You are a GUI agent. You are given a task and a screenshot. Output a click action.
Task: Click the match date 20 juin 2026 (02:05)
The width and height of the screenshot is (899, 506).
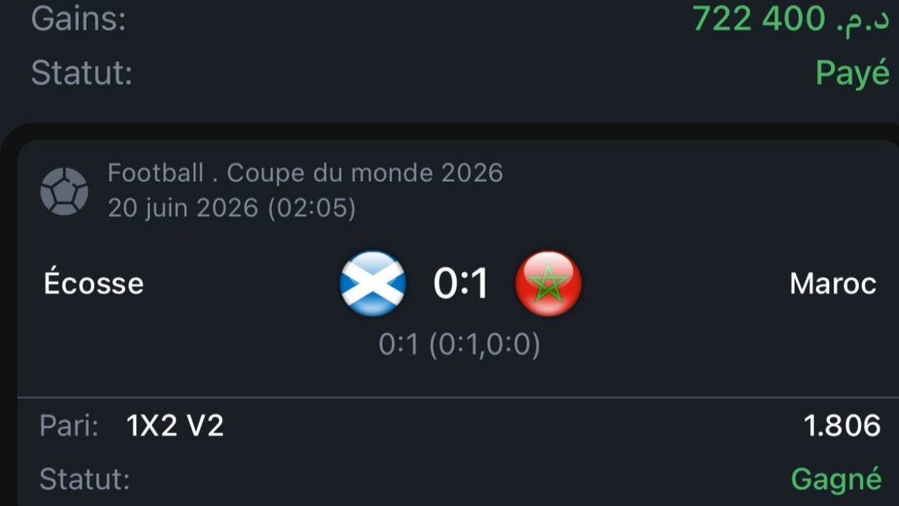pyautogui.click(x=231, y=208)
